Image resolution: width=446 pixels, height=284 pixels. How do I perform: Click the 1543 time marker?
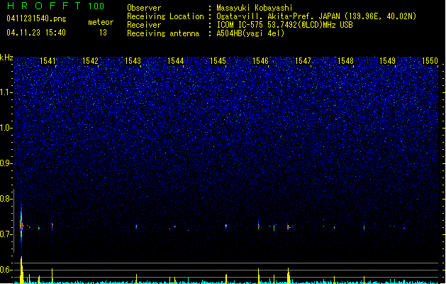133,61
